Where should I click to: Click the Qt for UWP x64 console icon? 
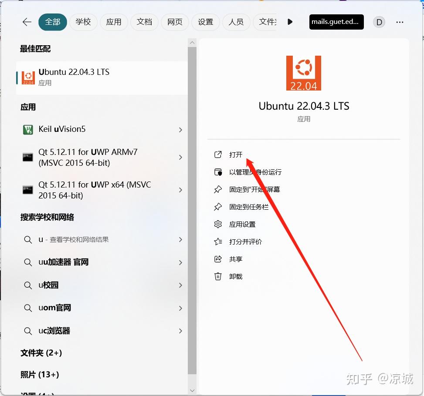(x=28, y=190)
